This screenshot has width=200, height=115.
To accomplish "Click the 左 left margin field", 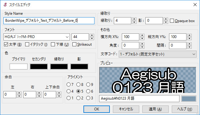I will tap(10, 94).
